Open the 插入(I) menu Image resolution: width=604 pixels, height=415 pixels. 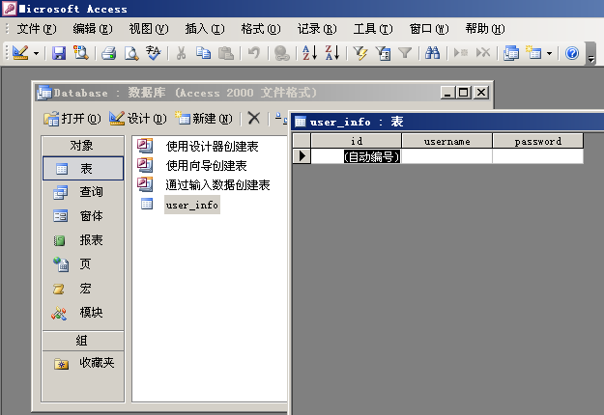coord(205,29)
